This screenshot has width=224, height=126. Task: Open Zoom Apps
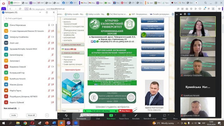click(164, 117)
